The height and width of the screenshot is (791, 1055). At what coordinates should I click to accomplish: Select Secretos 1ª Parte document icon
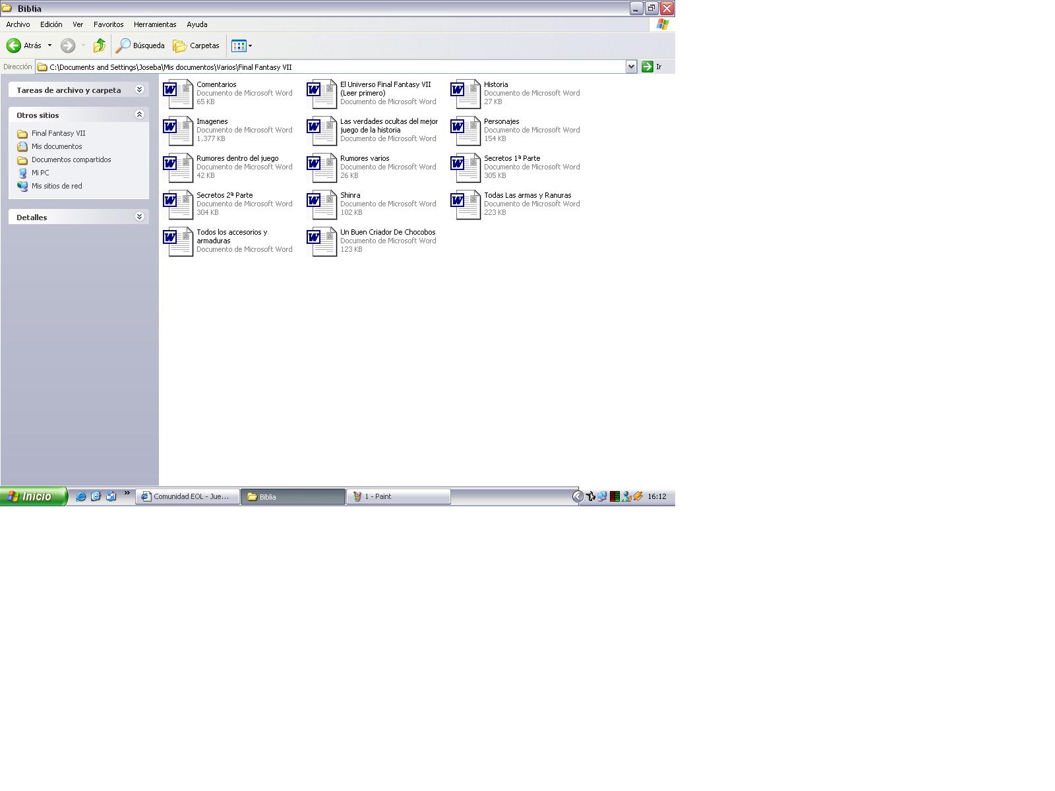(466, 168)
